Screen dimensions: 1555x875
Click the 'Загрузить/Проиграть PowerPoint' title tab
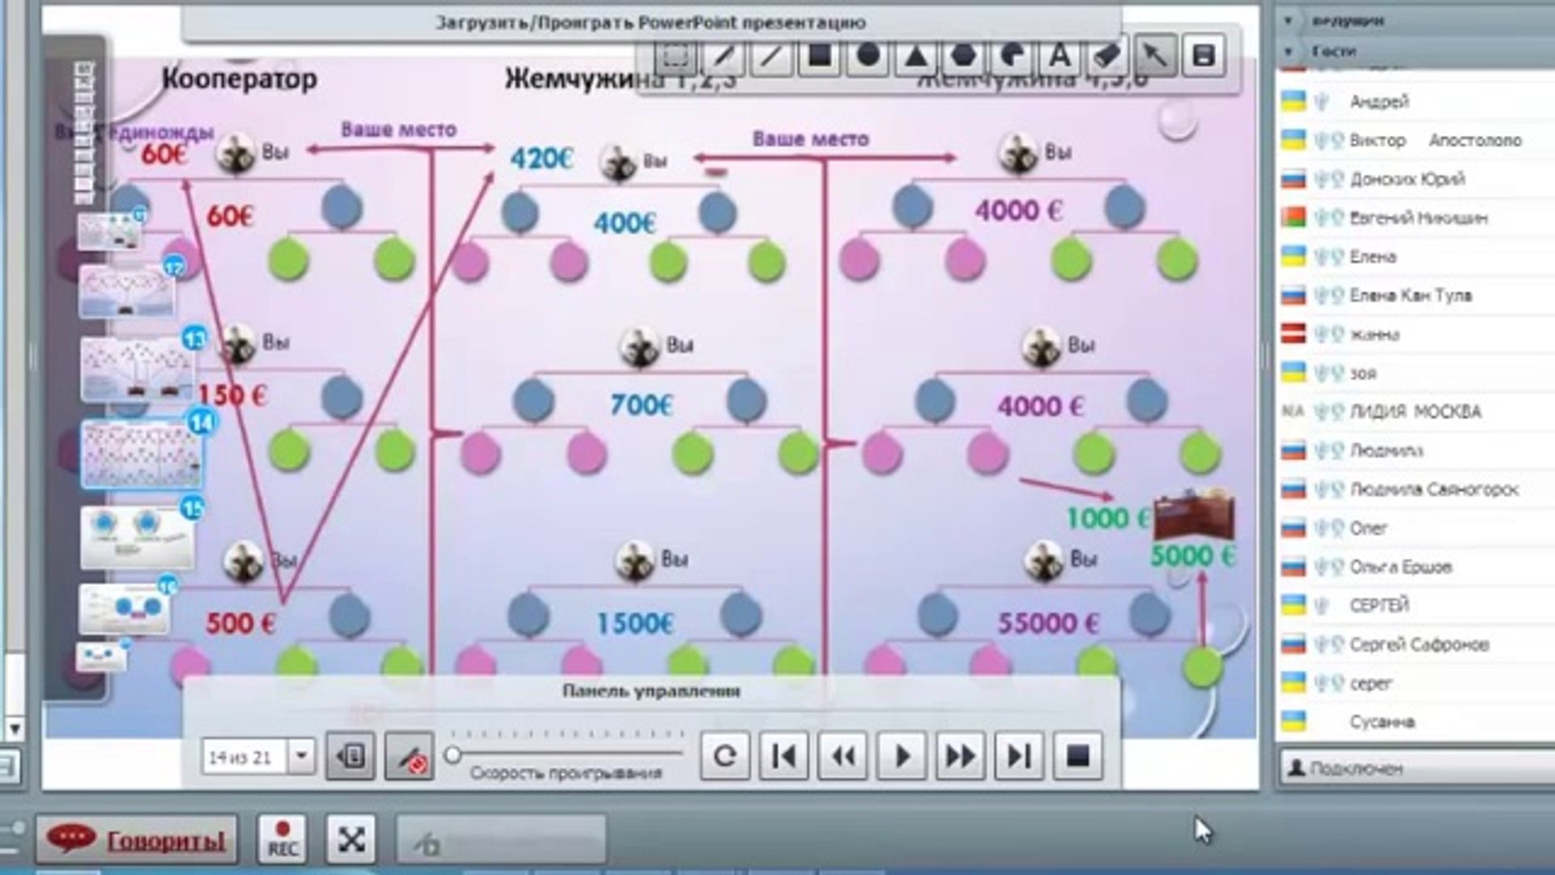coord(650,23)
